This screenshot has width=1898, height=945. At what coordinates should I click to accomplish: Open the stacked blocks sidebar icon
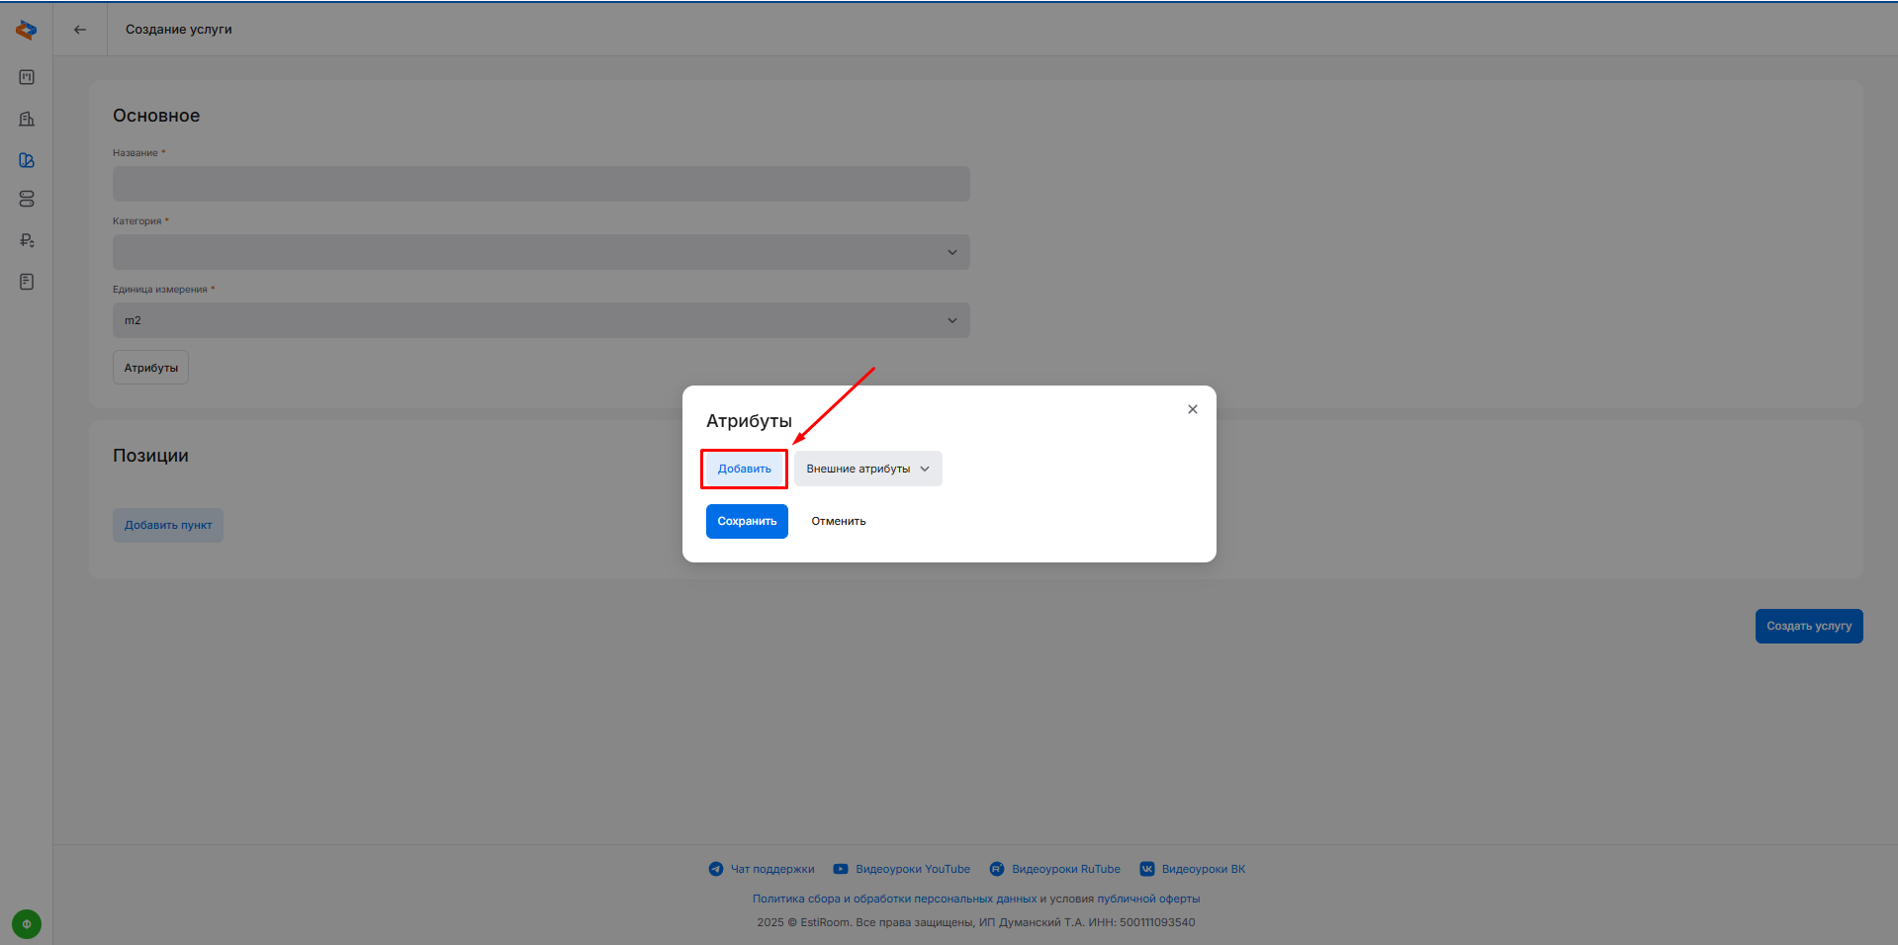pos(27,200)
